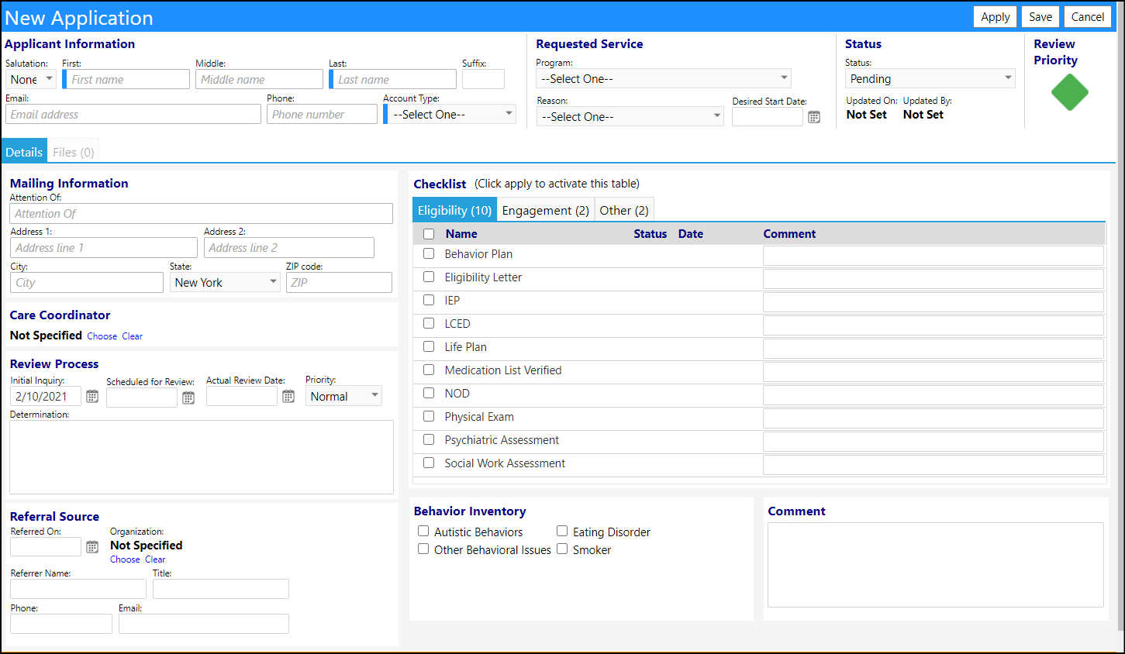Toggle the select-all checkbox in checklist header
Viewport: 1125px width, 654px height.
(429, 234)
